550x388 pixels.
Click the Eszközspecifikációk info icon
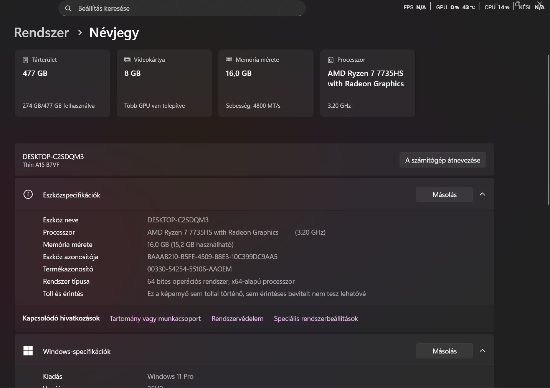[28, 194]
